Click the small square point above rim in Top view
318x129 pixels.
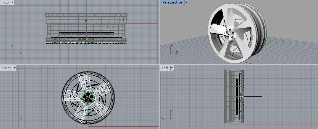pyautogui.click(x=86, y=21)
